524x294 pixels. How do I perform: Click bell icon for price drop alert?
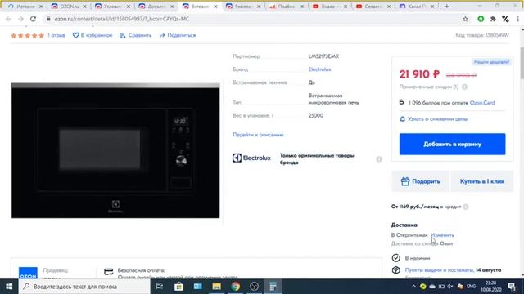click(402, 119)
